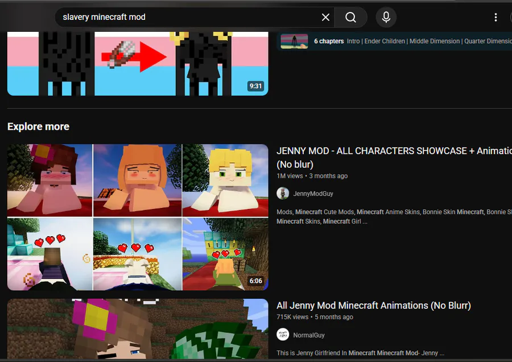Click the '1M views • 3 months ago' text
This screenshot has height=362, width=512.
pyautogui.click(x=312, y=176)
